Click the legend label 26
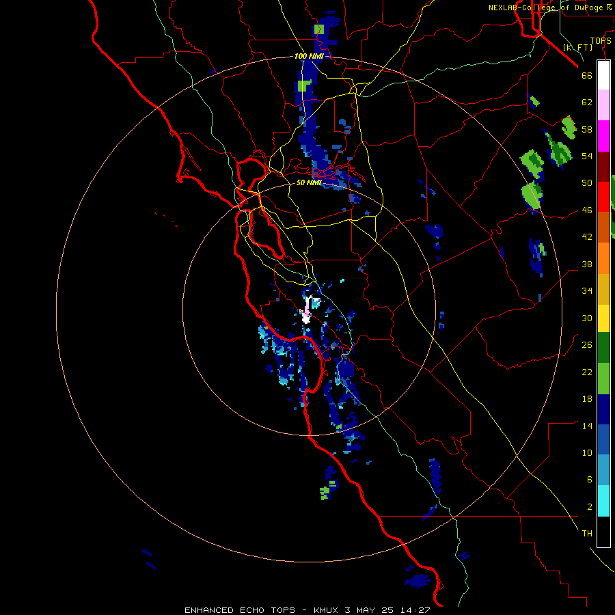This screenshot has width=615, height=615. click(x=587, y=345)
